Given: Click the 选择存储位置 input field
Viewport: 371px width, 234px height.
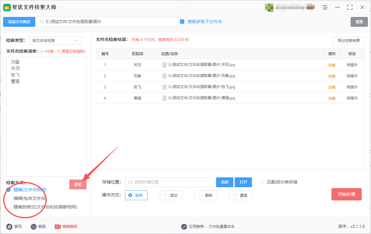Looking at the screenshot, I should coord(170,182).
